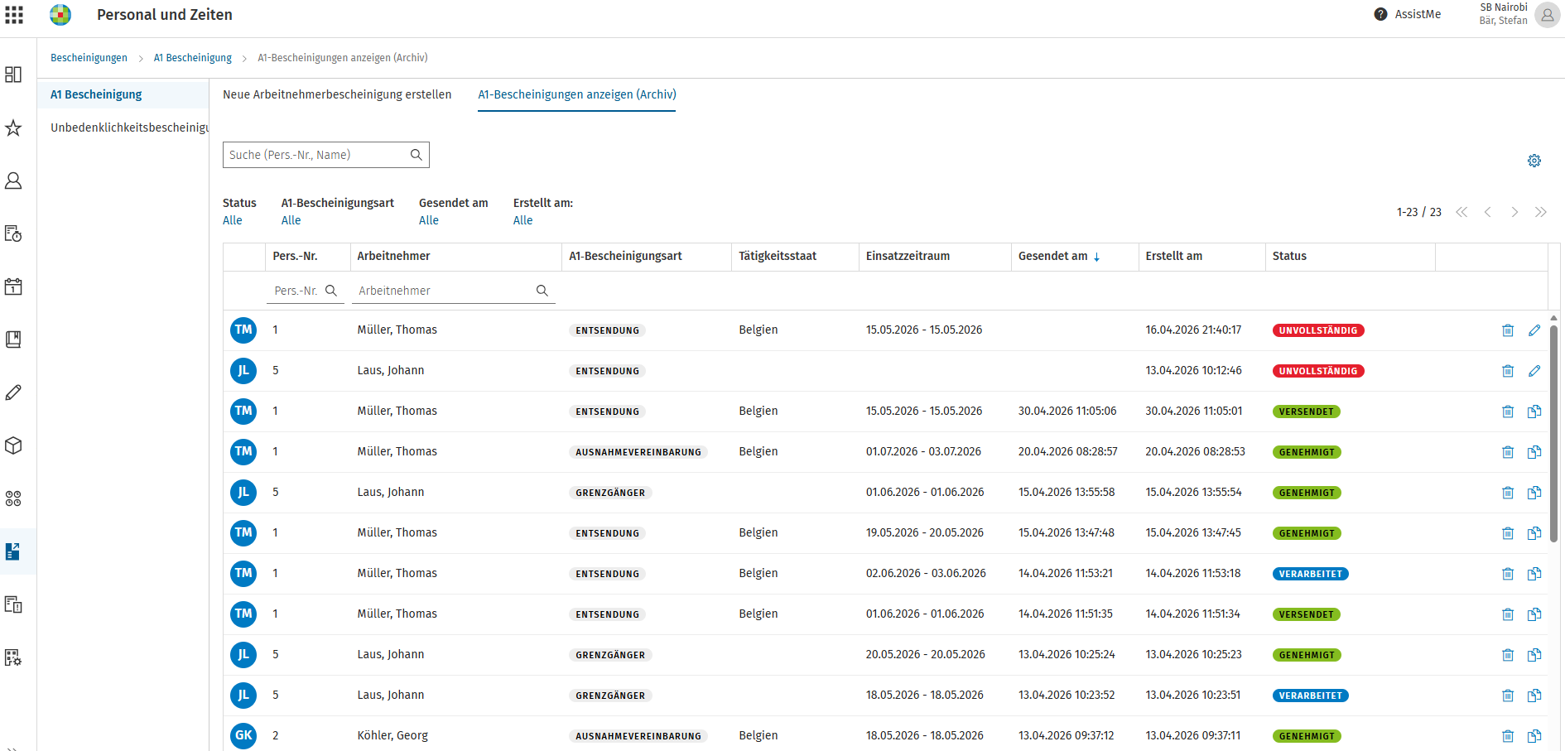
Task: Select the GRENZGÄNGER row dated 18.05.2026
Action: click(x=885, y=696)
